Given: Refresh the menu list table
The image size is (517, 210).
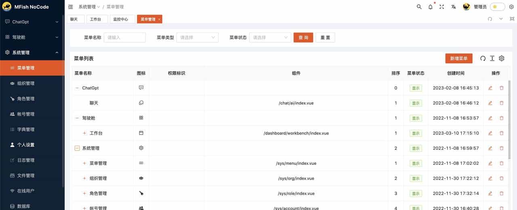Looking at the screenshot, I should pos(483,59).
